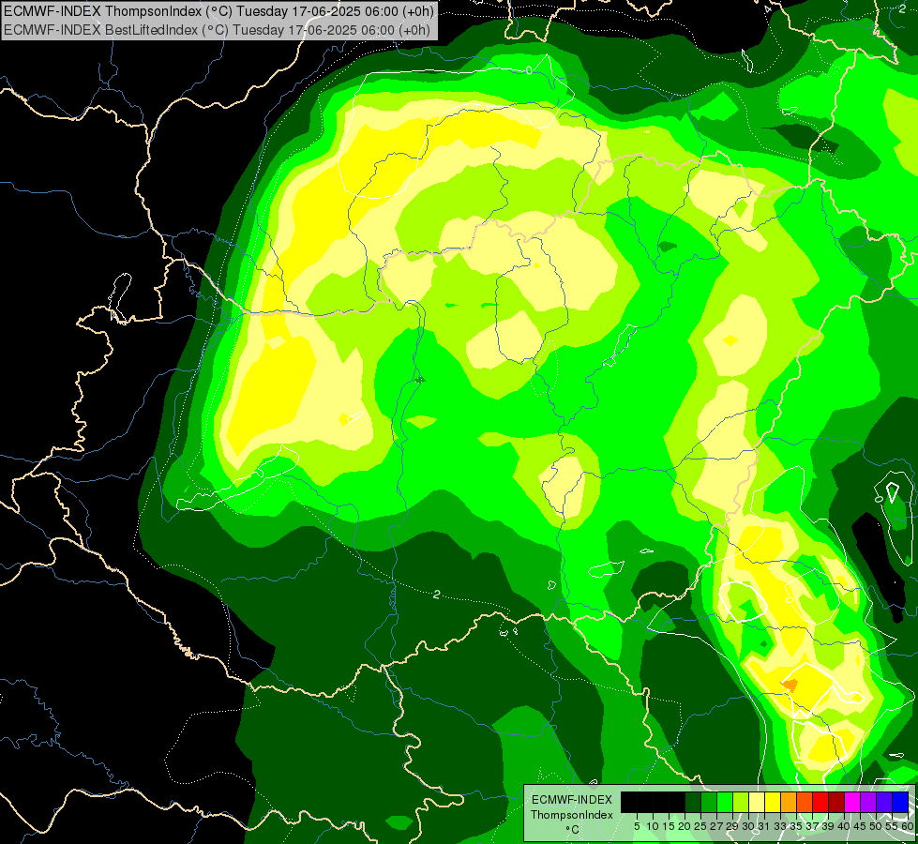This screenshot has height=844, width=918.
Task: Click the legend tick label 20
Action: click(x=685, y=826)
